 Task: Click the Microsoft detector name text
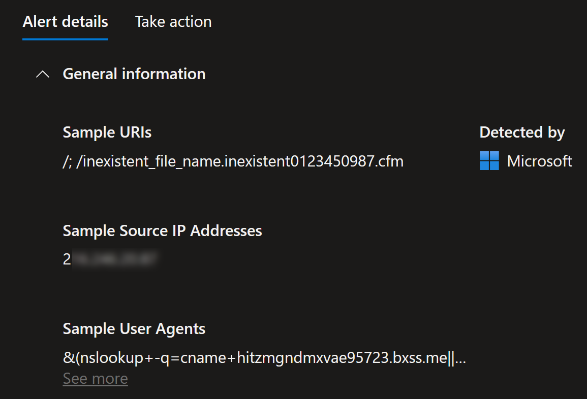(x=539, y=161)
